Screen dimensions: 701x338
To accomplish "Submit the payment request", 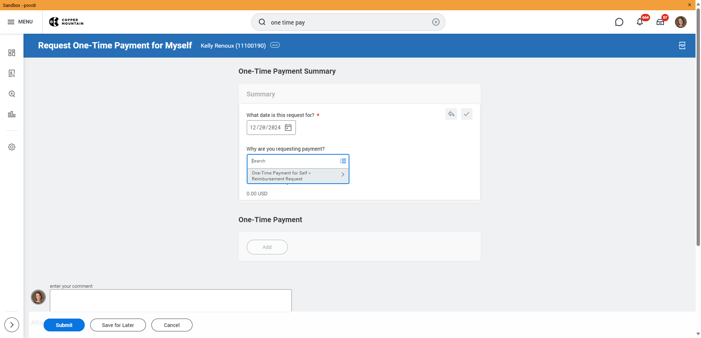I will tap(64, 325).
